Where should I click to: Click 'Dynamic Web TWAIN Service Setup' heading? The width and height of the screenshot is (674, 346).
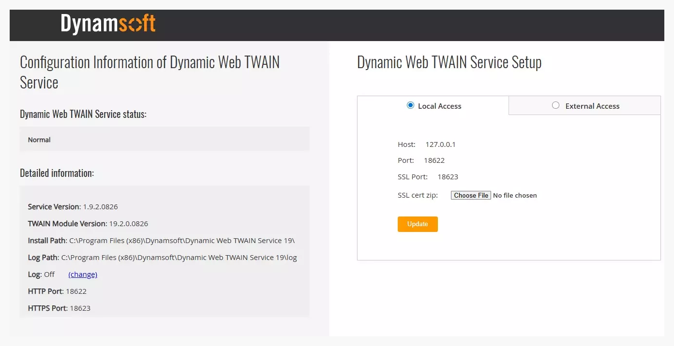pos(449,62)
